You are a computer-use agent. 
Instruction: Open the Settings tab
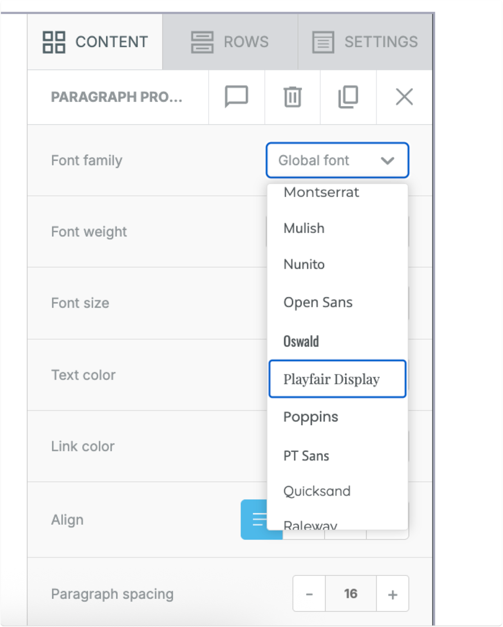pyautogui.click(x=365, y=42)
